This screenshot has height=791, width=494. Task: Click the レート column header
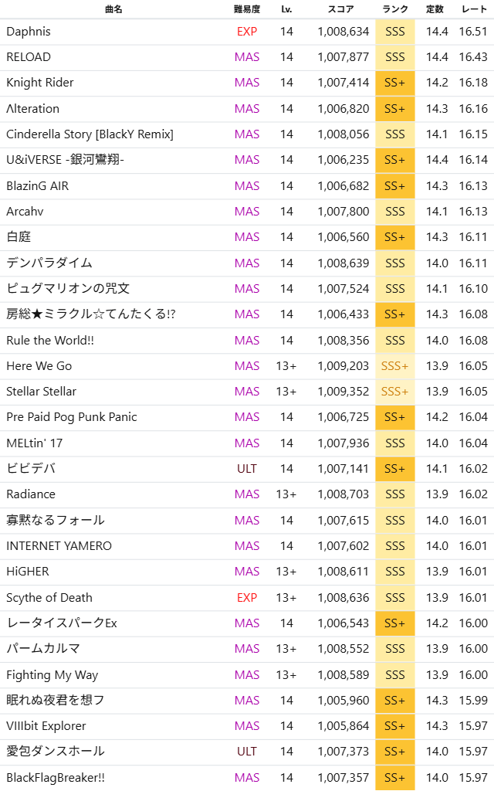coord(473,9)
